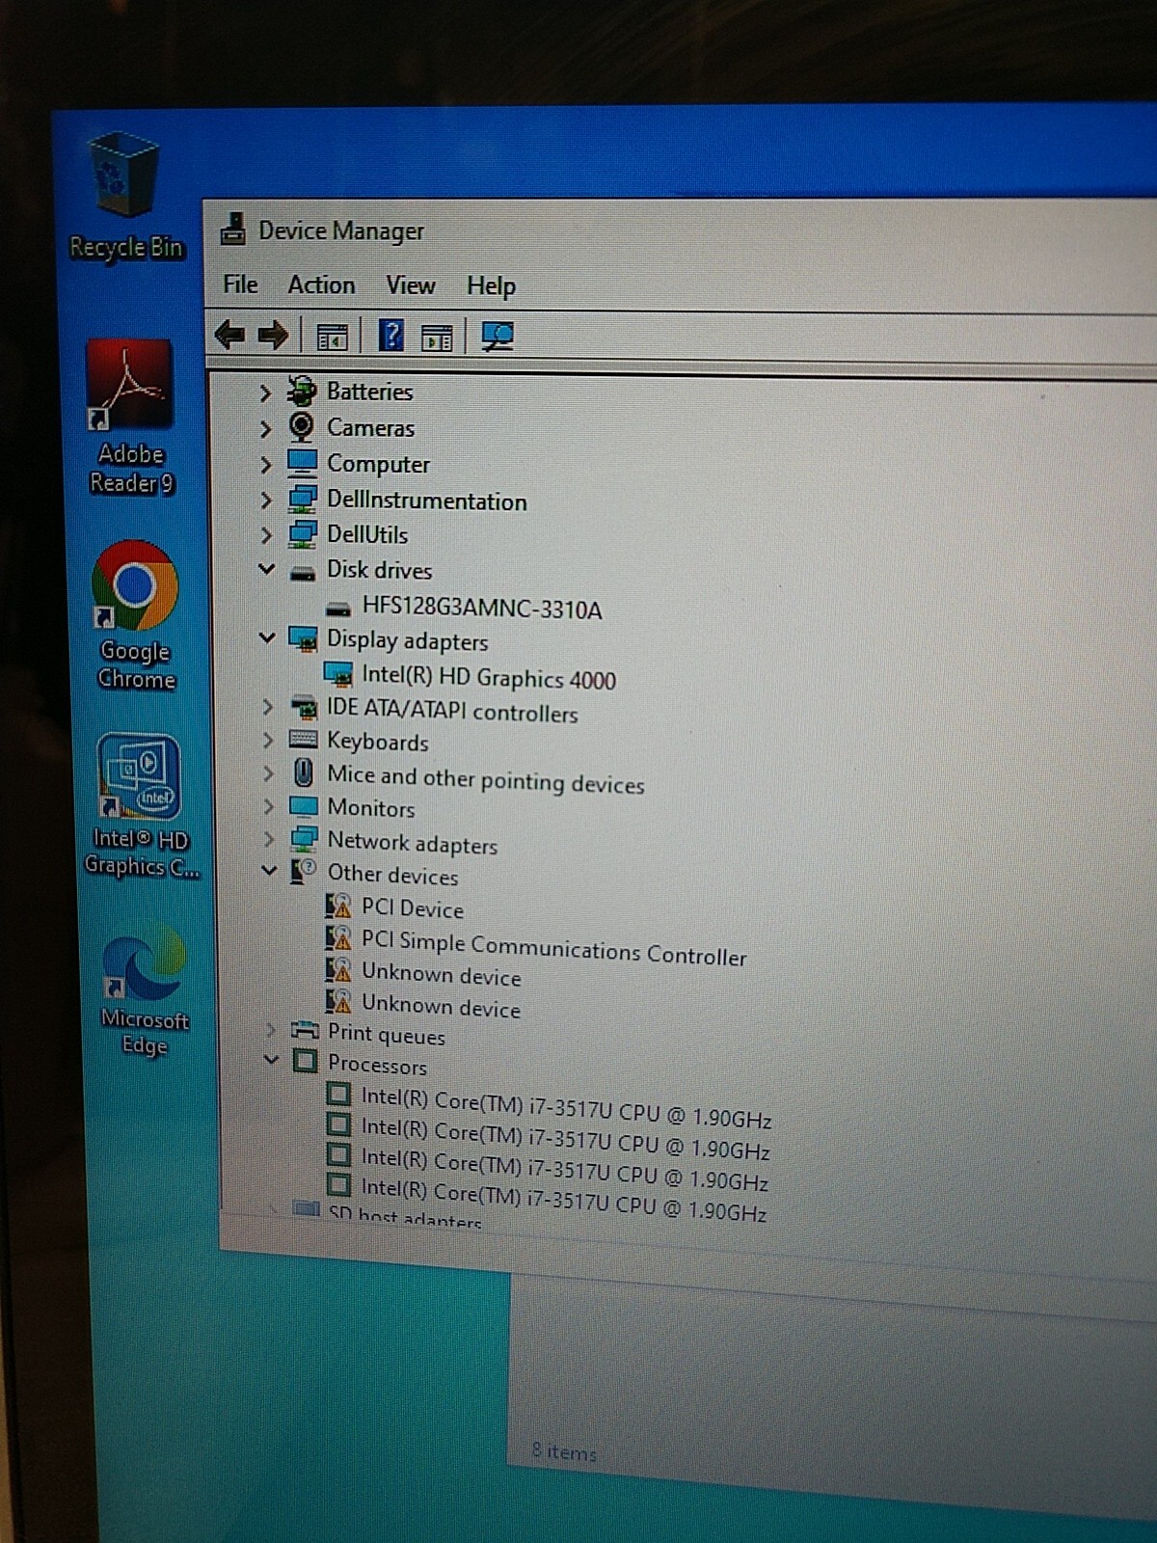This screenshot has height=1543, width=1157.
Task: Select the first i7-3517U processor entry
Action: tap(566, 1107)
